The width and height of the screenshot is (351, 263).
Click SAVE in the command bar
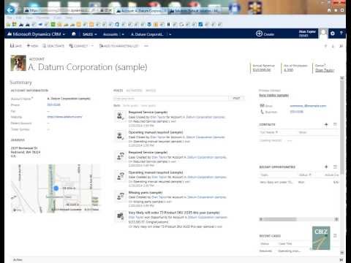coord(16,46)
